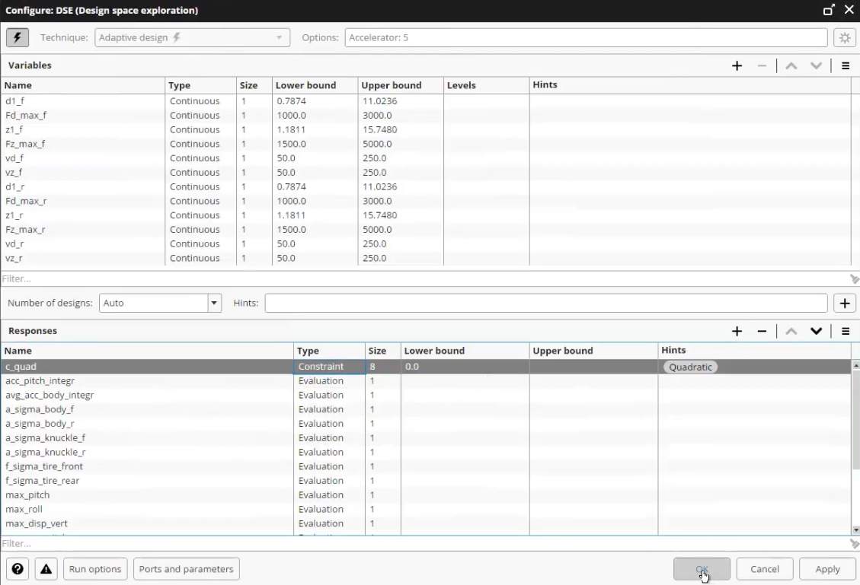Open the Variables panel hamburger menu
Image resolution: width=860 pixels, height=585 pixels.
pyautogui.click(x=846, y=65)
